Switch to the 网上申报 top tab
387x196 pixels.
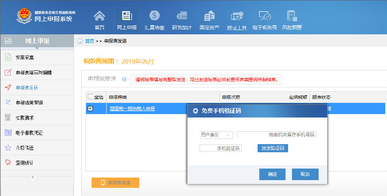127,20
